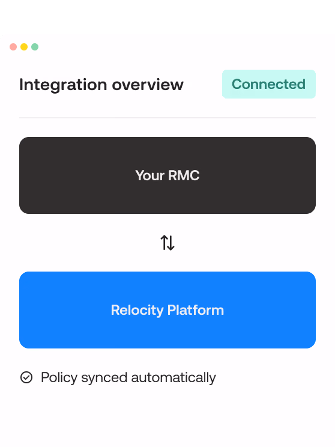Click the word 'Policy' in status line

point(59,378)
